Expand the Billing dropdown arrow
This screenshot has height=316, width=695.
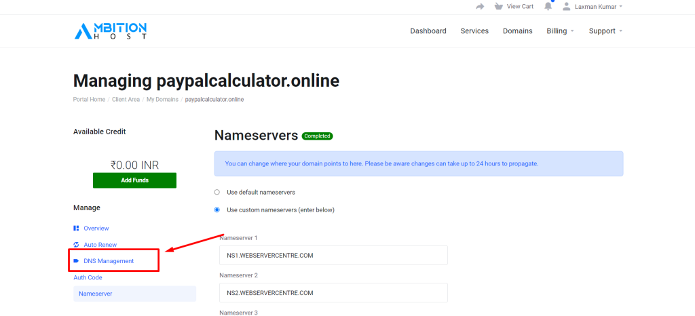point(572,31)
